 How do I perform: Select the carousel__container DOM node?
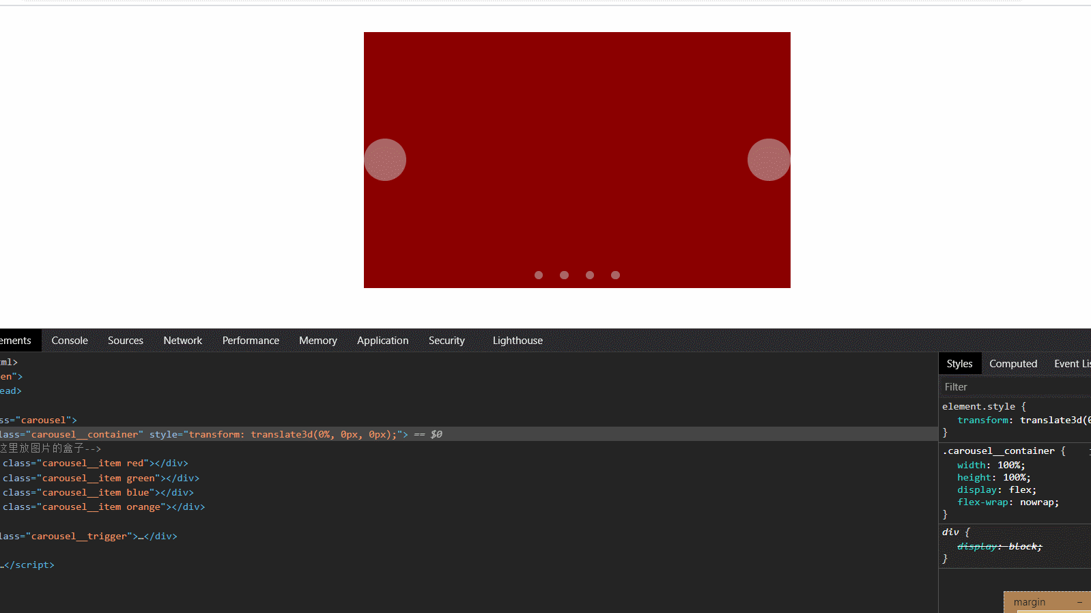tap(468, 434)
